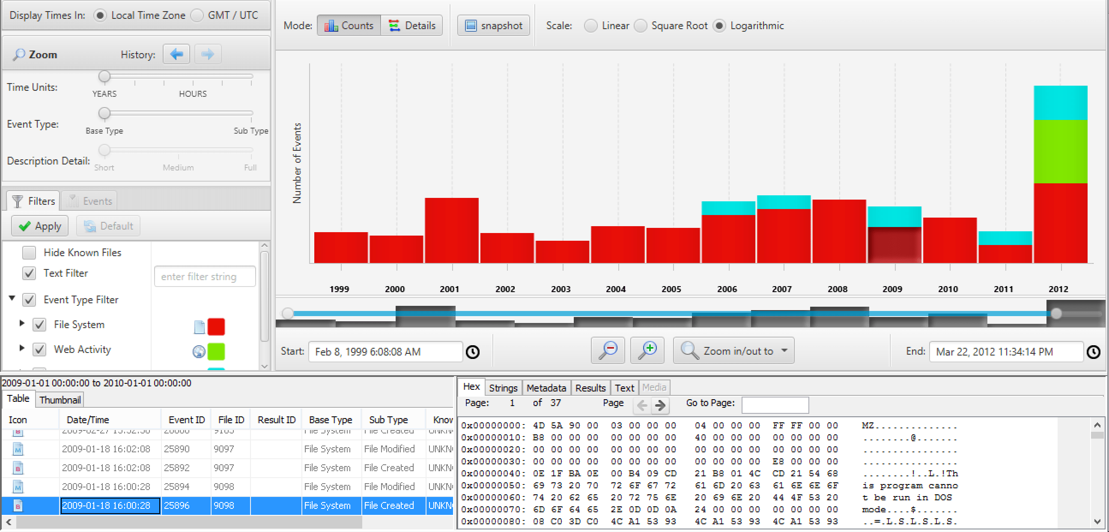The height and width of the screenshot is (532, 1109).
Task: Select the 2012 bar in chart
Action: [1060, 174]
